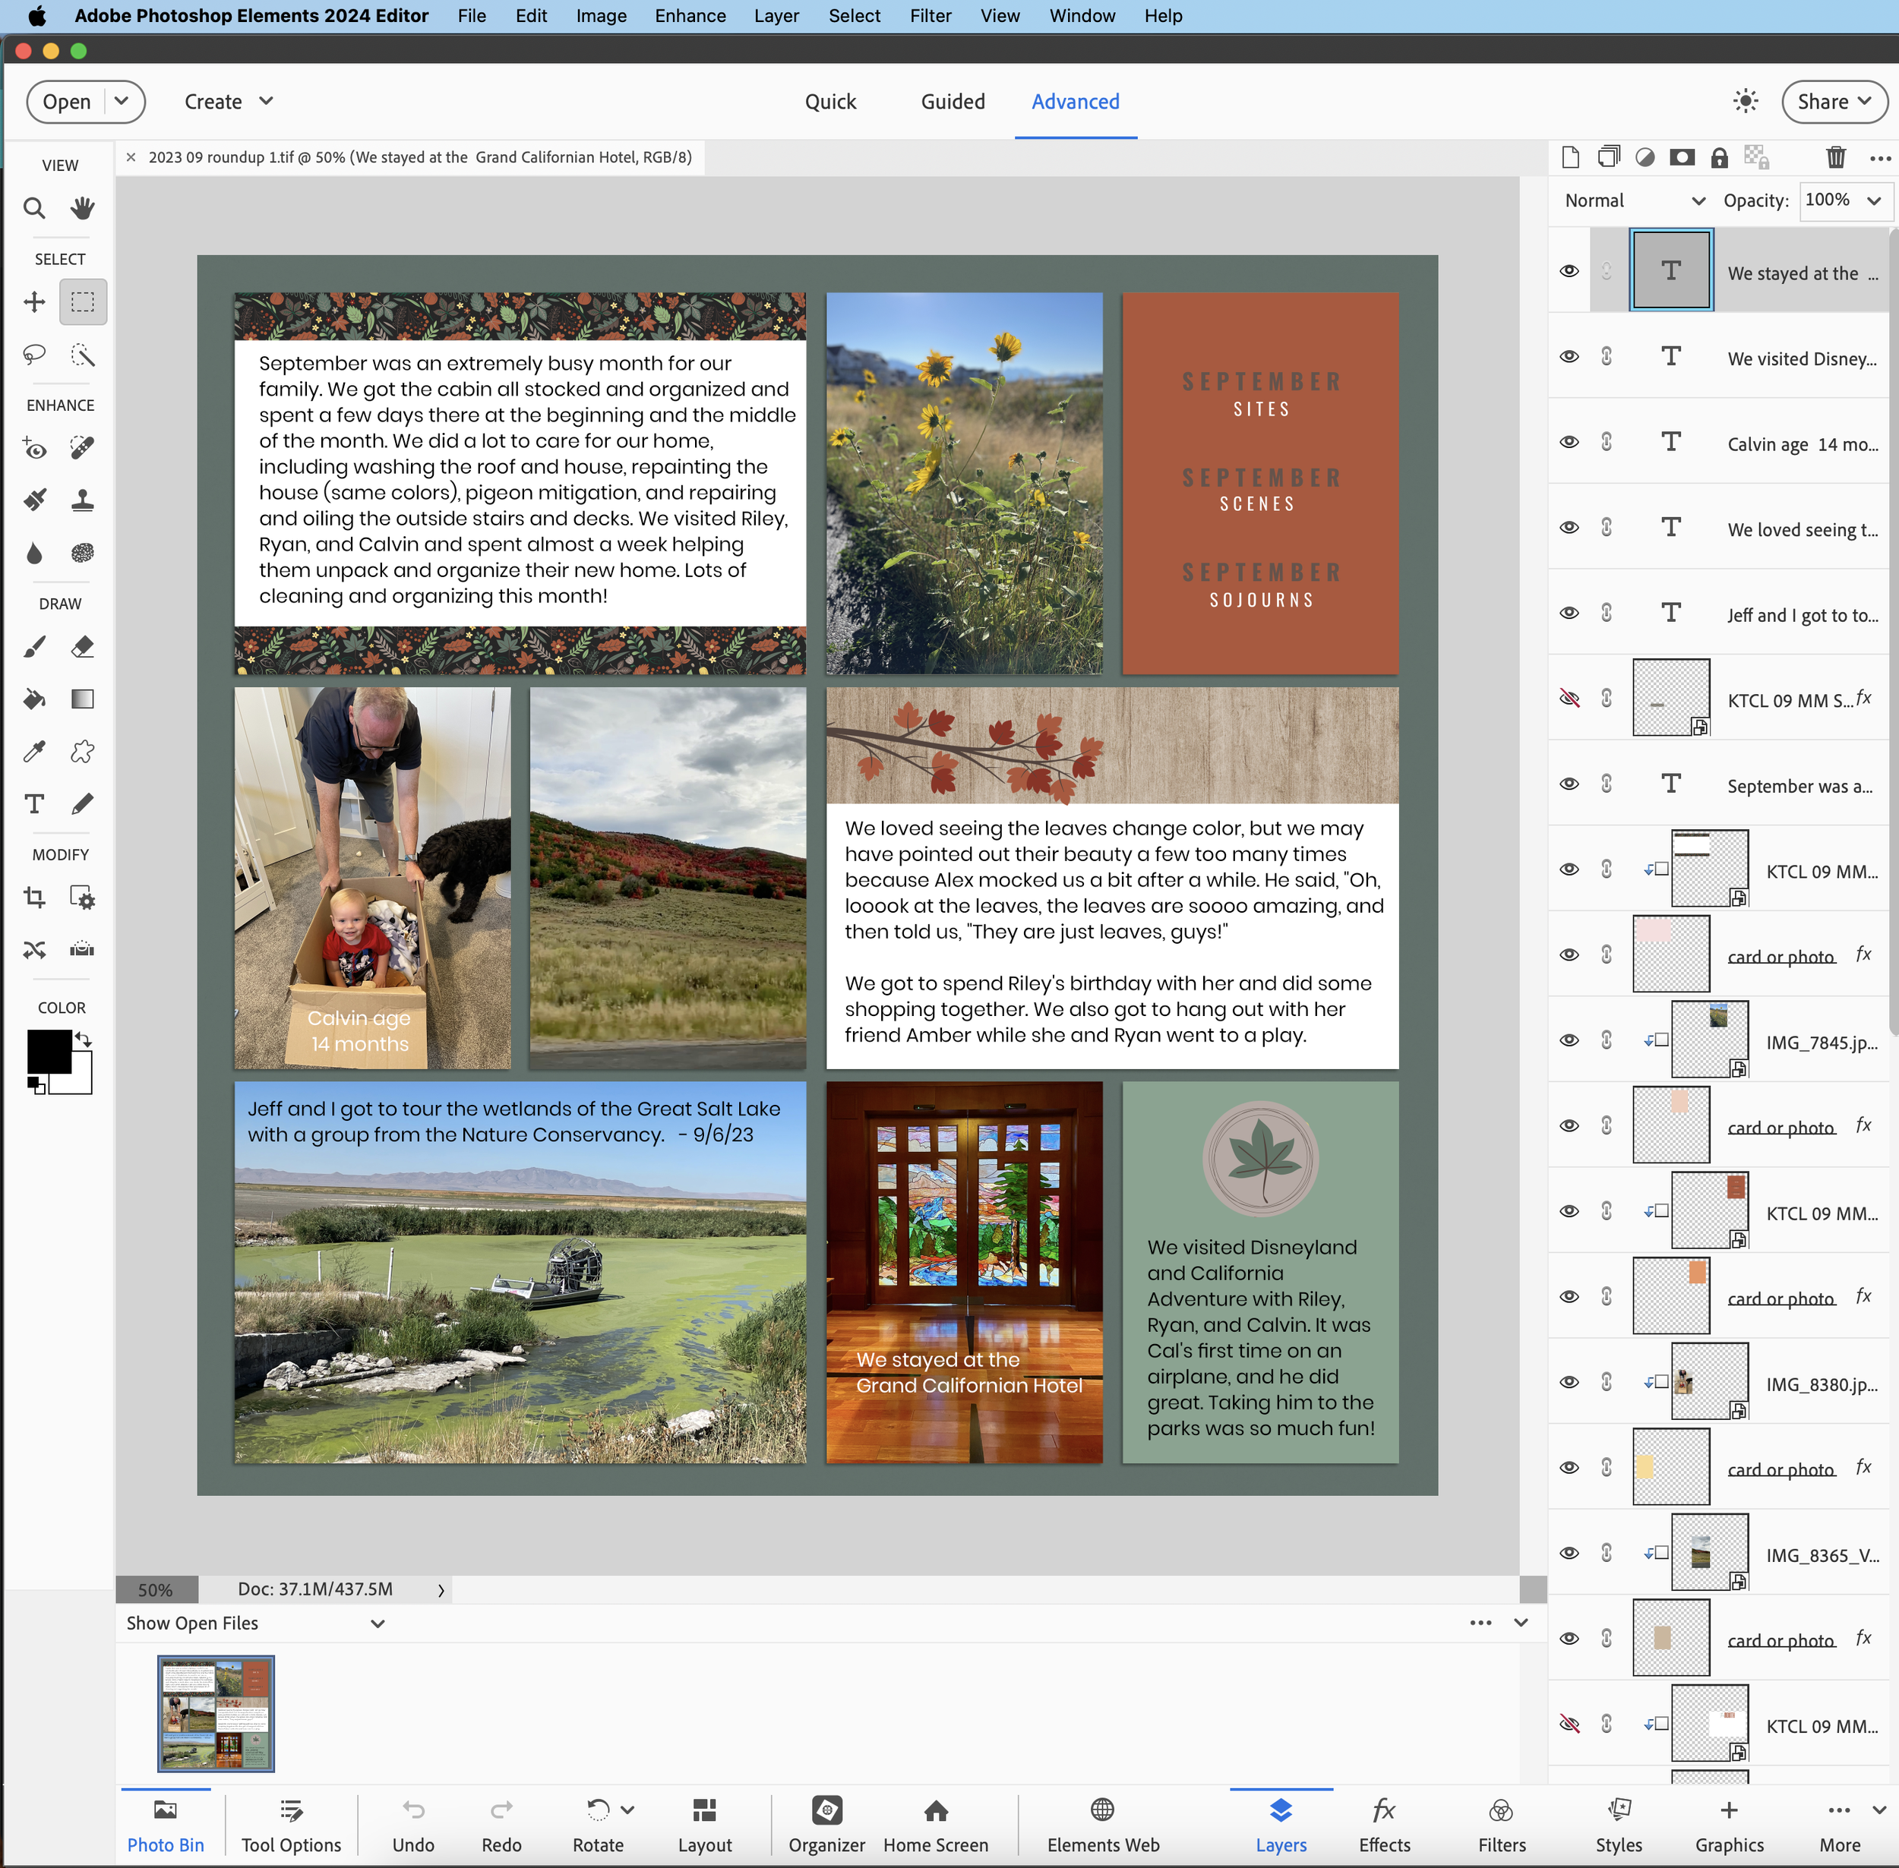The width and height of the screenshot is (1899, 1868).
Task: Select the Eyedropper tool
Action: tap(33, 750)
